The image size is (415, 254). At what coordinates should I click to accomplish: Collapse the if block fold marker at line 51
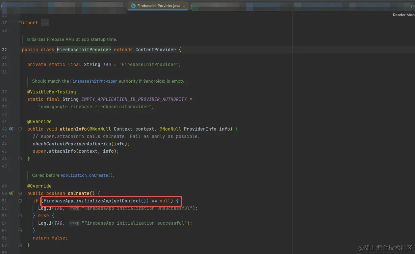pyautogui.click(x=20, y=201)
